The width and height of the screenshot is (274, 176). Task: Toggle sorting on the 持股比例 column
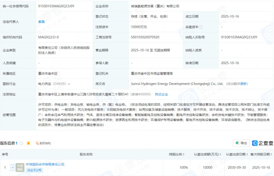tap(183, 154)
